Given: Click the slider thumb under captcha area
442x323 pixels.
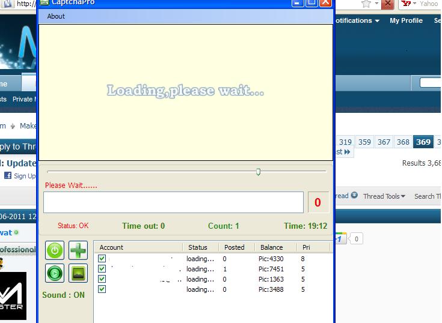Looking at the screenshot, I should (258, 172).
